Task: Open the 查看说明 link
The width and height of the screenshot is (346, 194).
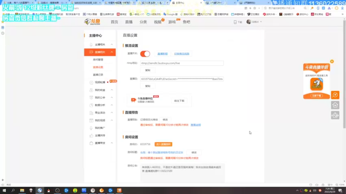Action: (x=196, y=125)
